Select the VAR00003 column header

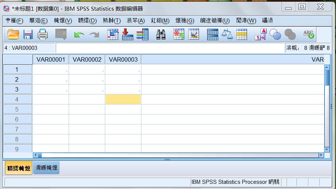(123, 59)
